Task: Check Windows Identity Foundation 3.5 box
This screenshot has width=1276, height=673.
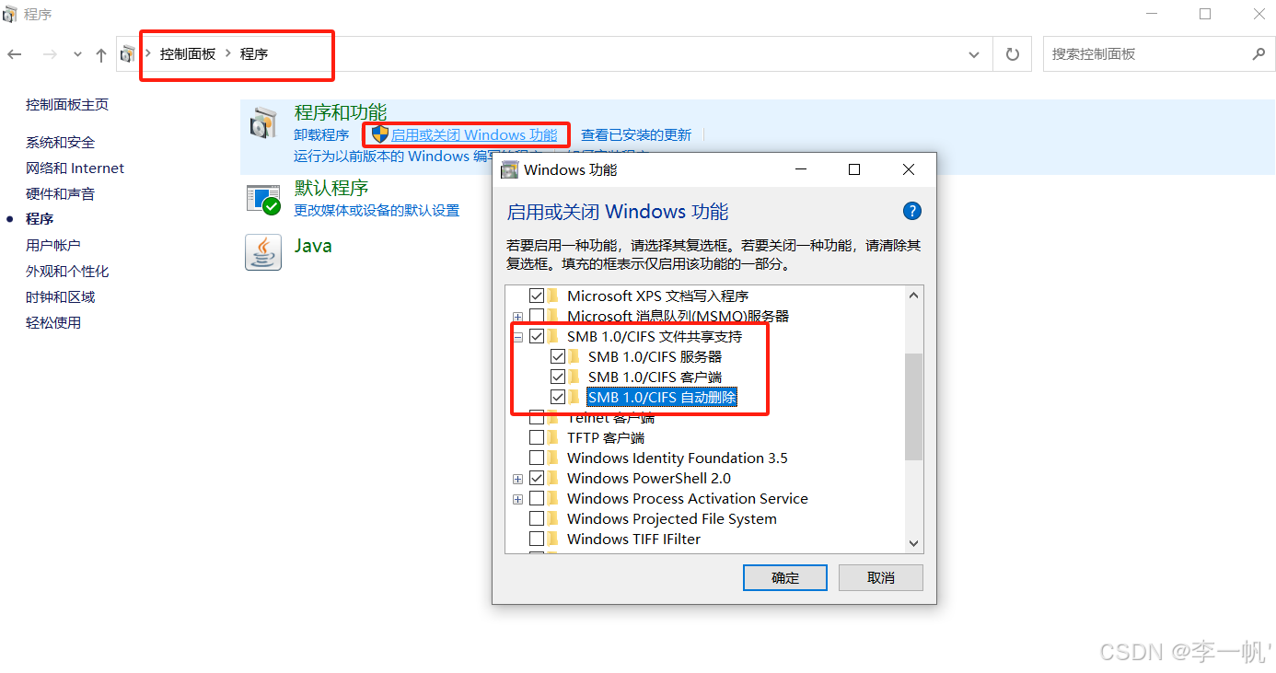Action: pos(537,458)
